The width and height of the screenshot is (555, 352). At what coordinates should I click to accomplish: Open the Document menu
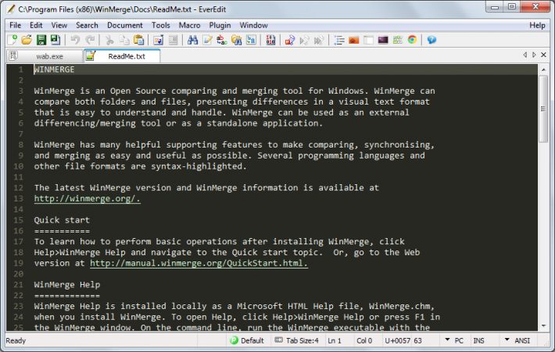[125, 26]
